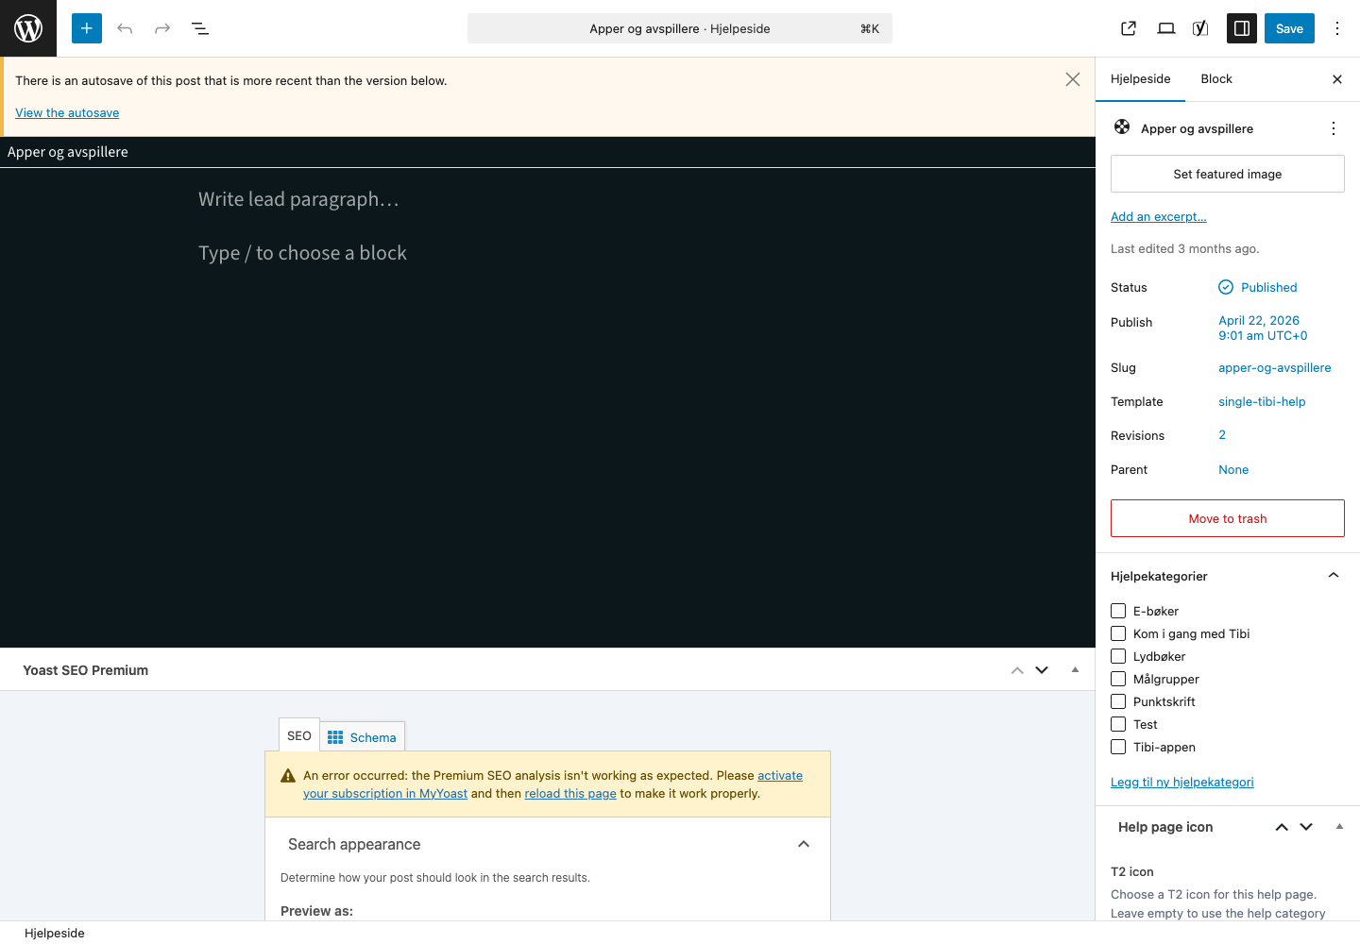Click the reload this page link
The width and height of the screenshot is (1360, 944).
[570, 794]
